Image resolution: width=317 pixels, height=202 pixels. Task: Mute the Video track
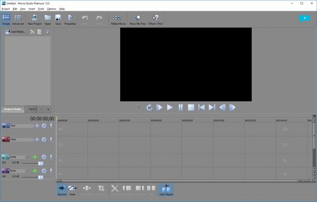pyautogui.click(x=44, y=139)
